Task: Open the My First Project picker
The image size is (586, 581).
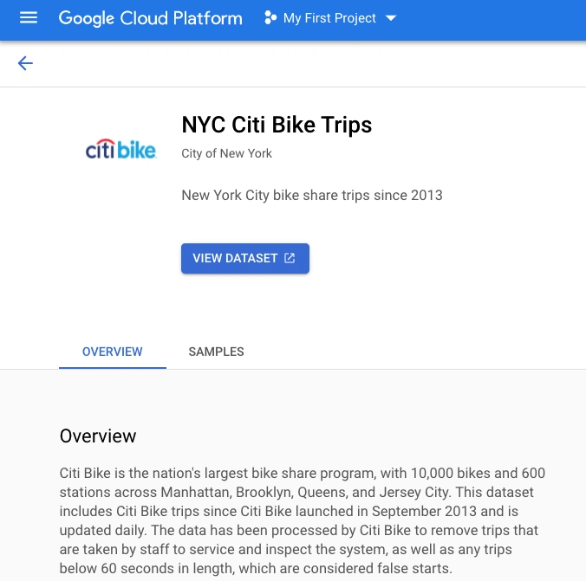Action: (x=329, y=18)
